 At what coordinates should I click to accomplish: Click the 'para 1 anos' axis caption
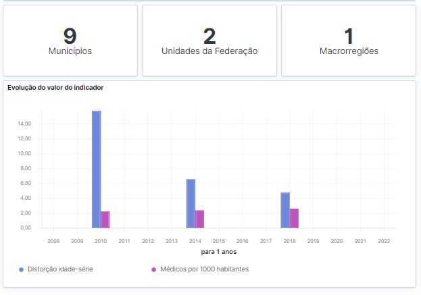tap(218, 251)
